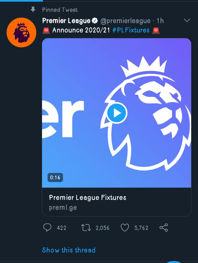The width and height of the screenshot is (198, 263).
Task: Click the Premier League Fixtures card title
Action: point(87,197)
